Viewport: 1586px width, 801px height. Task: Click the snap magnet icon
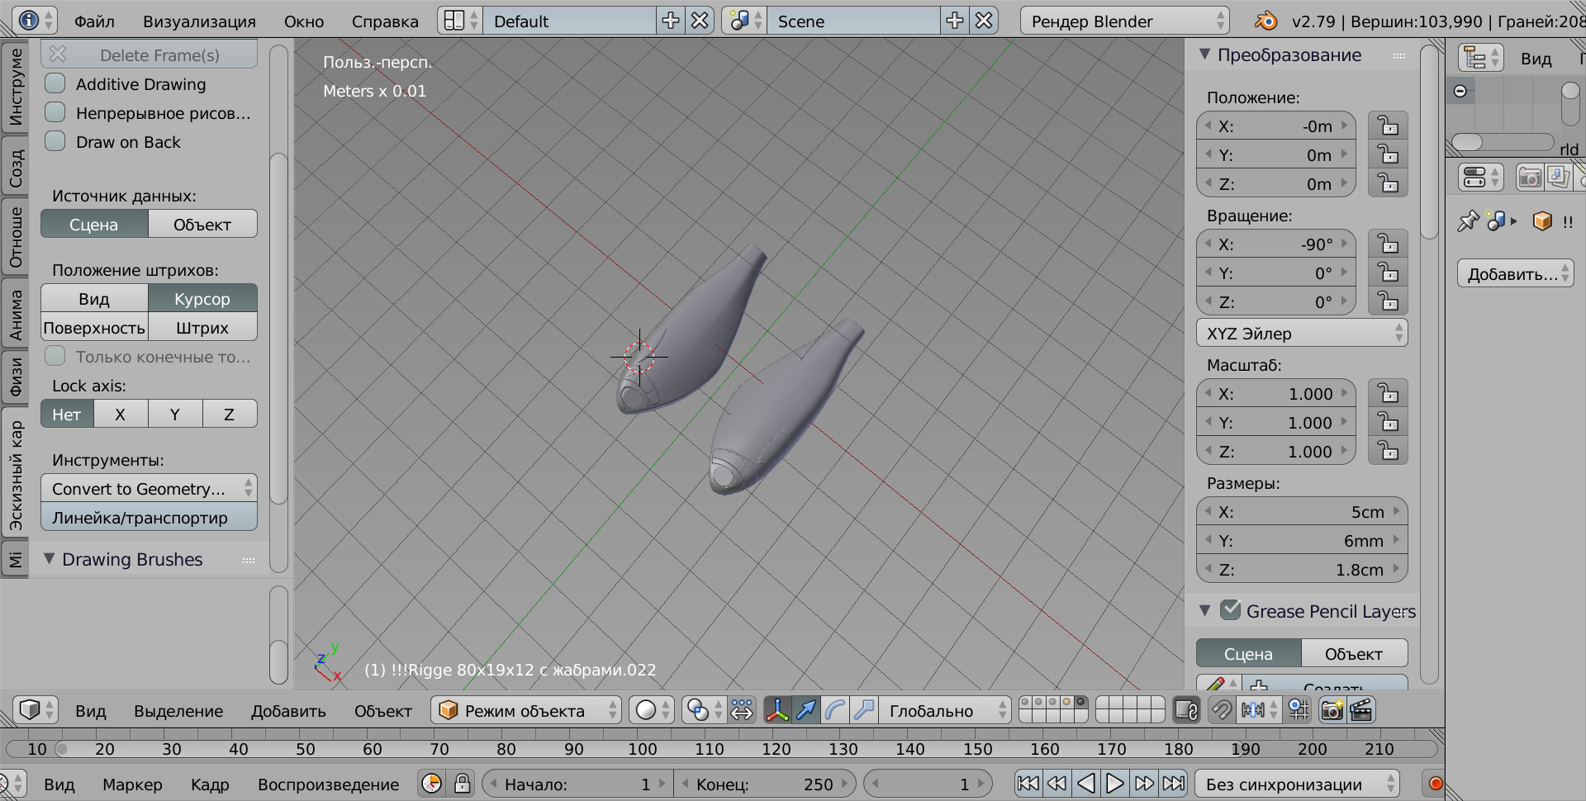pyautogui.click(x=1221, y=710)
